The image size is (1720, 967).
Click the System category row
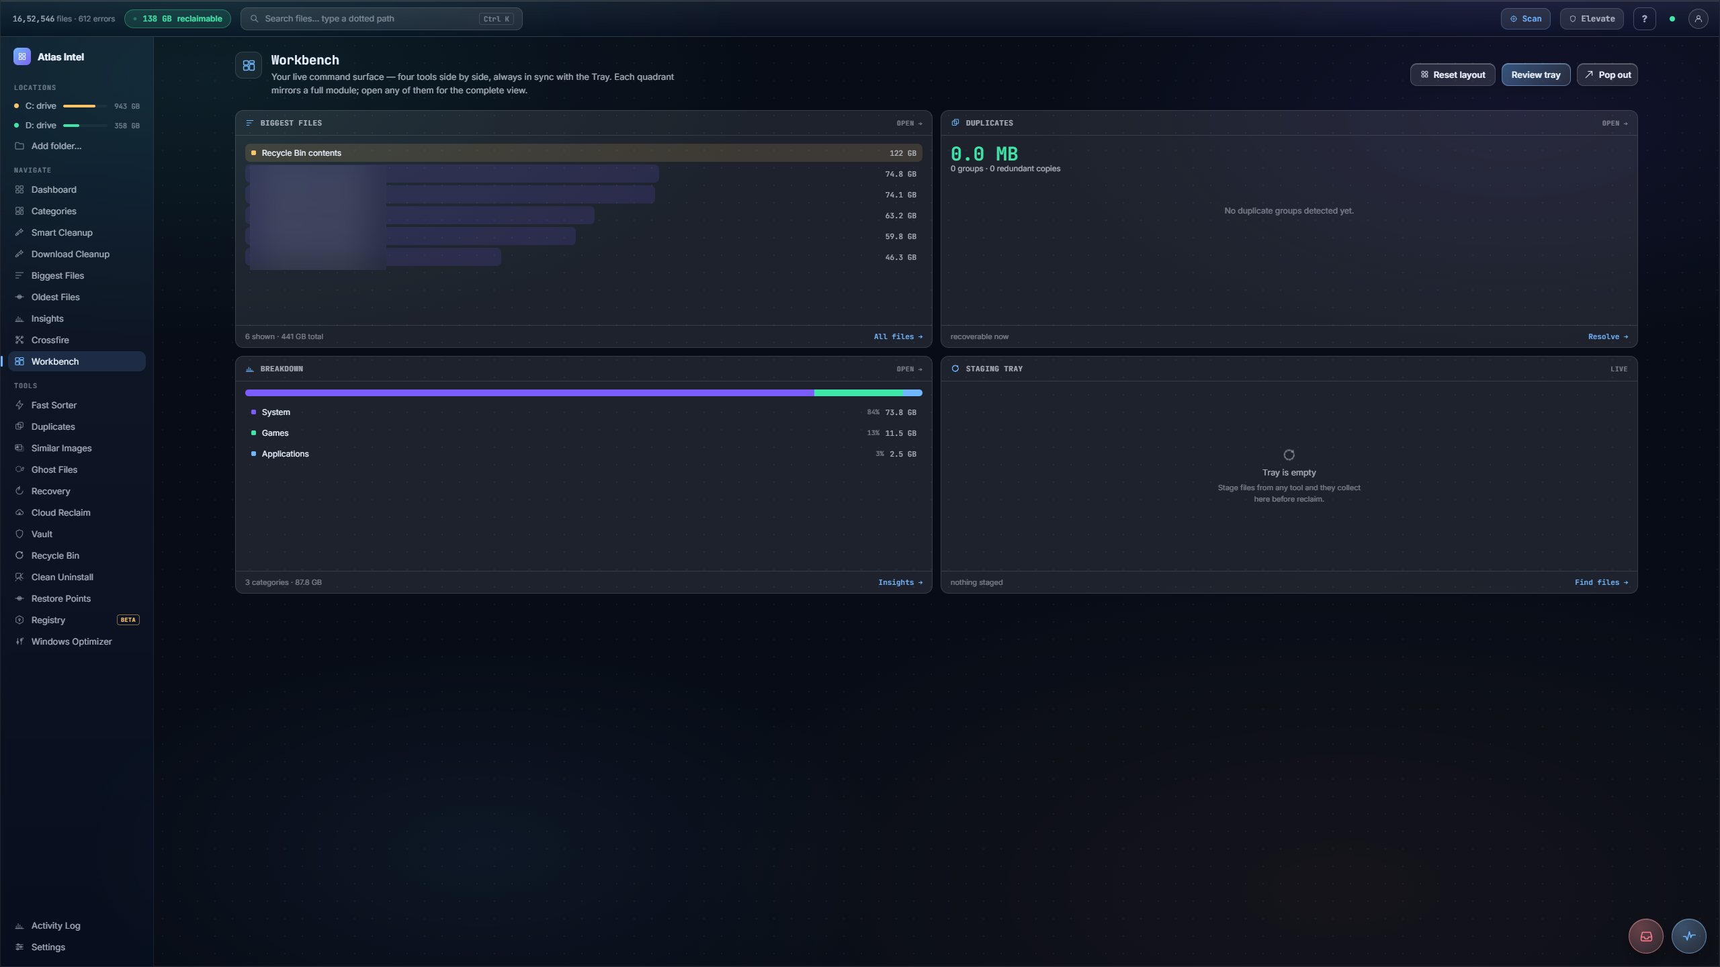(583, 412)
